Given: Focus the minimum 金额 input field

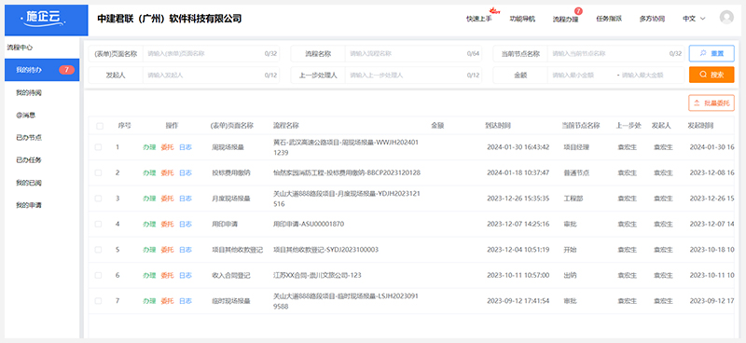Looking at the screenshot, I should click(x=581, y=75).
